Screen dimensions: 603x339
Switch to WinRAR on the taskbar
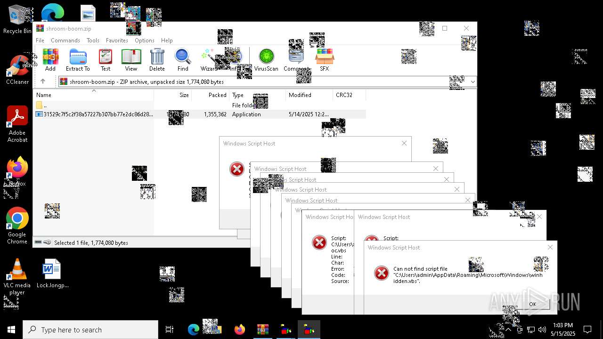coord(262,330)
